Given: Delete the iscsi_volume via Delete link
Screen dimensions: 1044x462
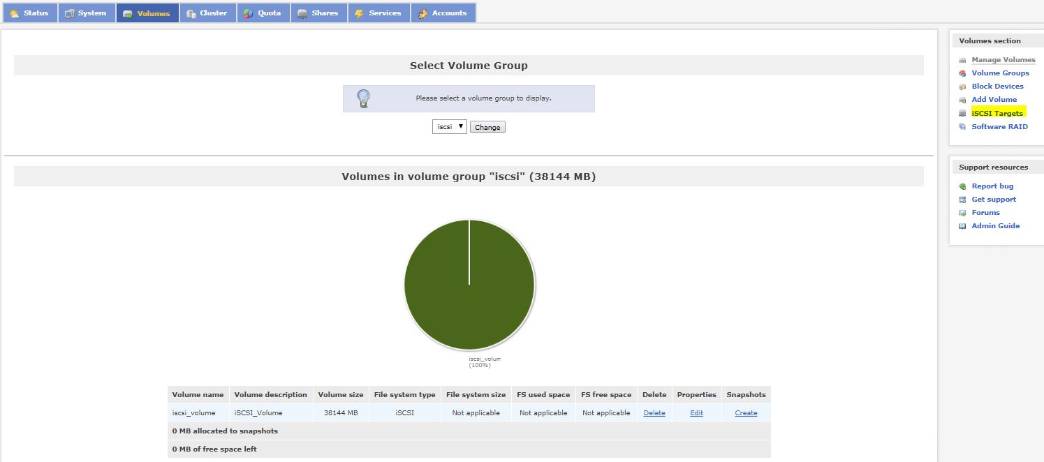Looking at the screenshot, I should coord(654,413).
